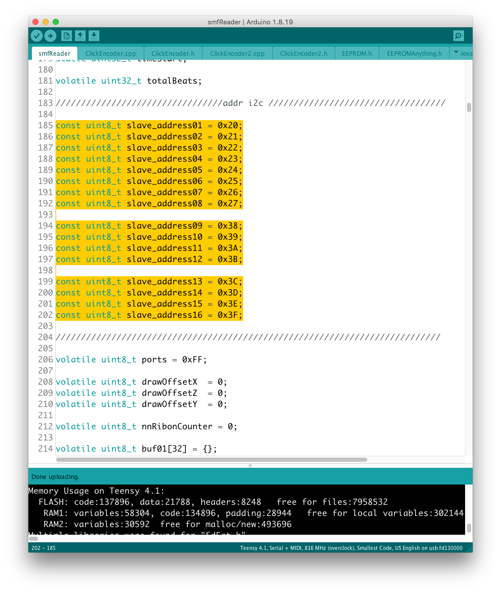501x593 pixels.
Task: Click the console vertical scrollbar thumb
Action: [469, 528]
